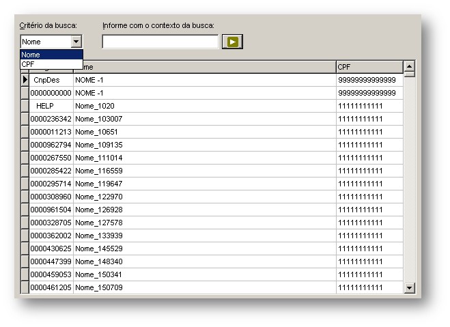450x327 pixels.
Task: Select row code 0000461205
Action: 51,287
